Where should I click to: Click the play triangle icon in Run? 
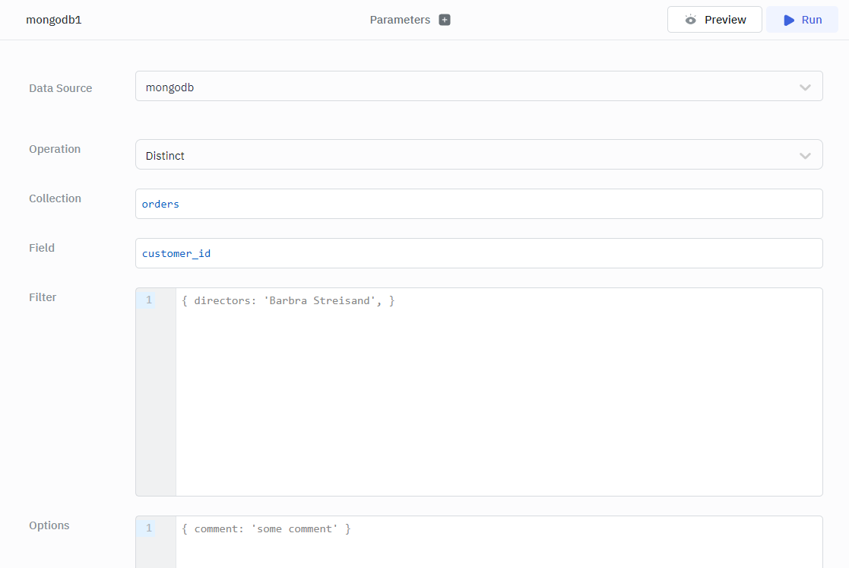pyautogui.click(x=789, y=20)
